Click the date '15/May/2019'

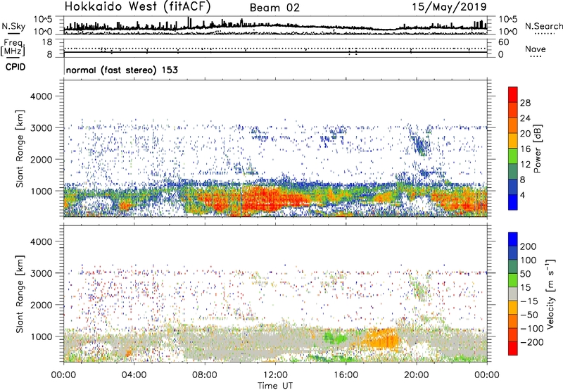click(449, 7)
